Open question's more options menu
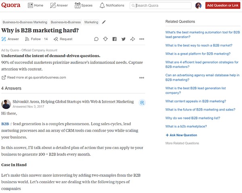The image size is (242, 193). [x=142, y=39]
